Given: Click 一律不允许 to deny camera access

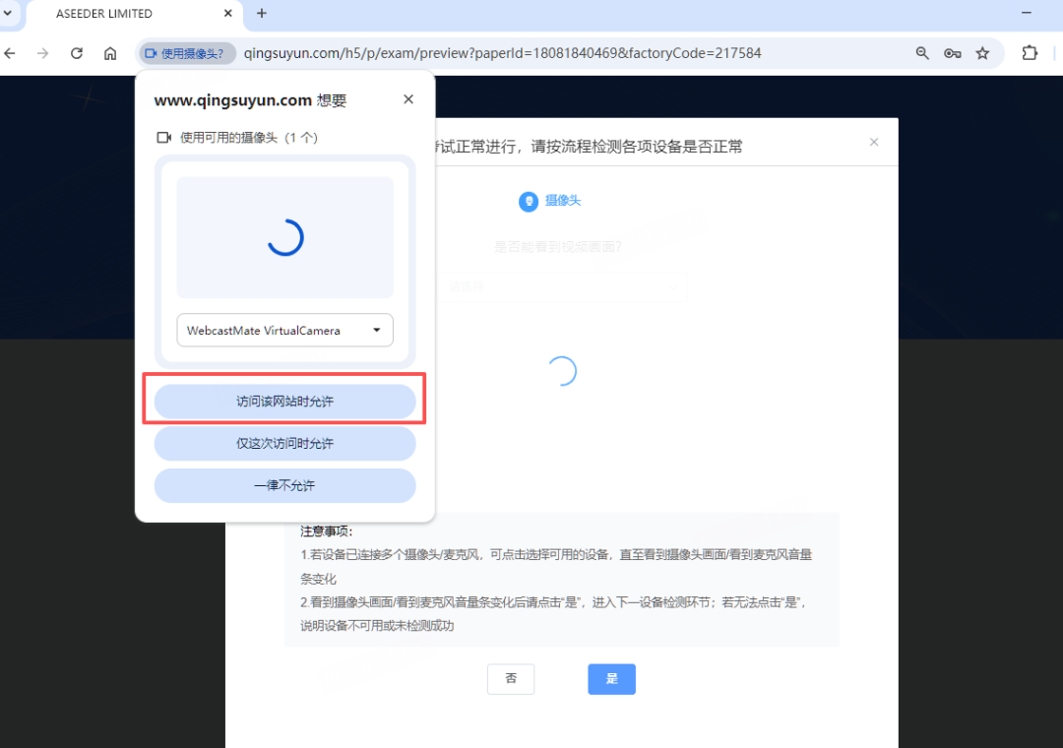Looking at the screenshot, I should (284, 485).
